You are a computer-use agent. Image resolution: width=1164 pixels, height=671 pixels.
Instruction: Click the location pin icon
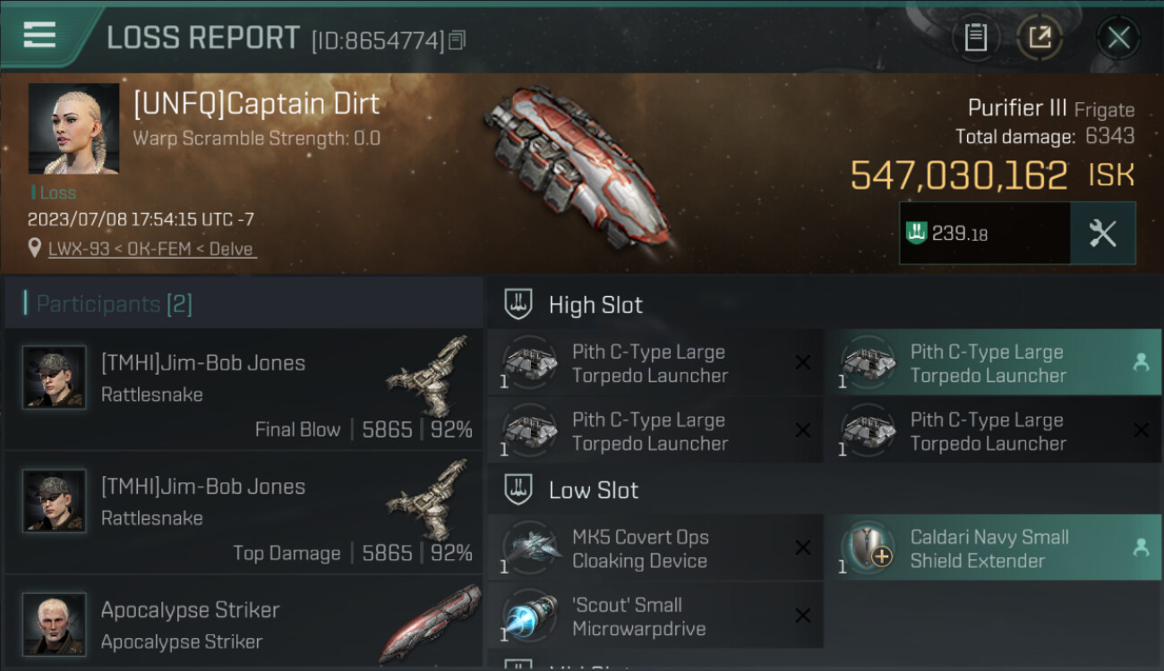tap(35, 248)
